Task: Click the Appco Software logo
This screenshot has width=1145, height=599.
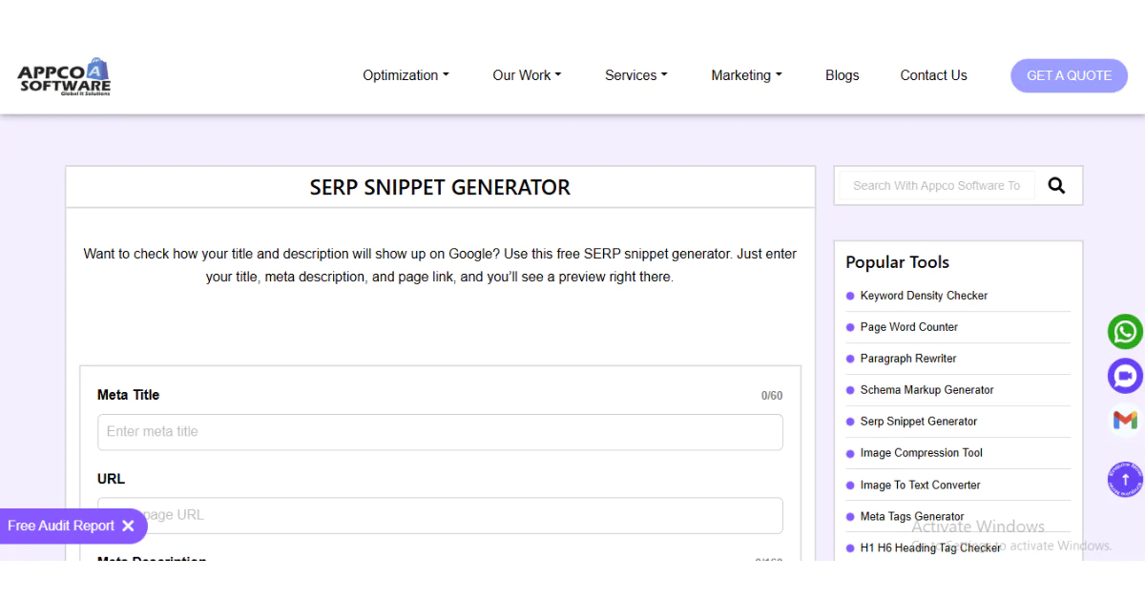Action: (x=62, y=75)
